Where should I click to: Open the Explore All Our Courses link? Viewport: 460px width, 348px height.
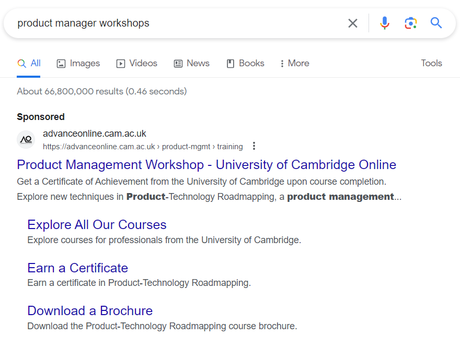pos(97,225)
